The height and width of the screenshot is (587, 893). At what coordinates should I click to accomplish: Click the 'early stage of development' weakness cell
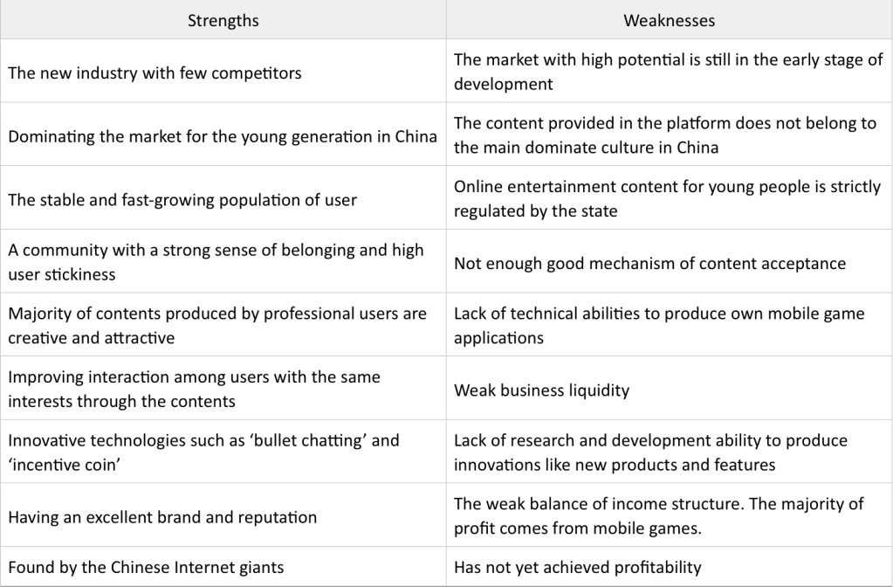[x=668, y=72]
